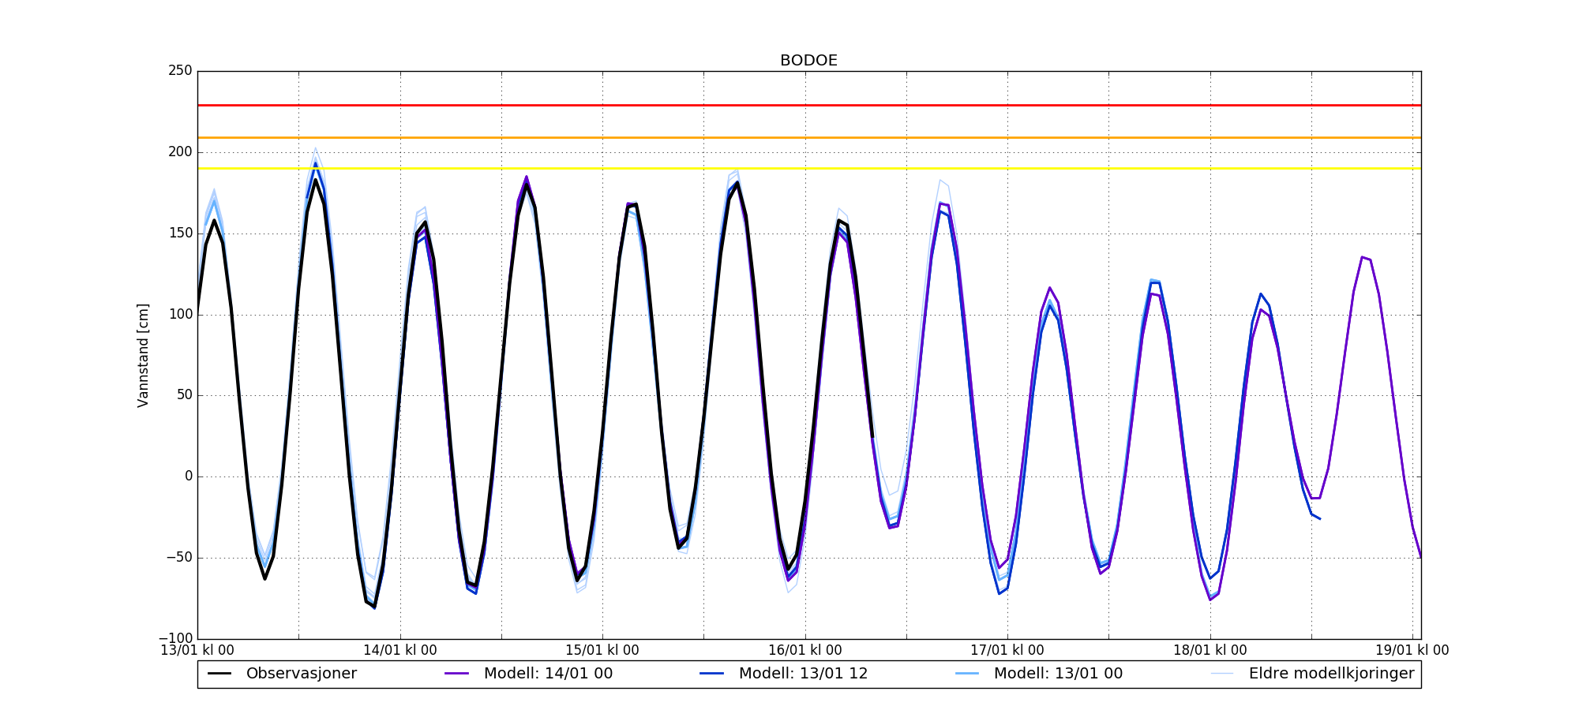This screenshot has height=710, width=1579.
Task: Click x-axis label 15/01 kl 00
Action: (x=602, y=651)
